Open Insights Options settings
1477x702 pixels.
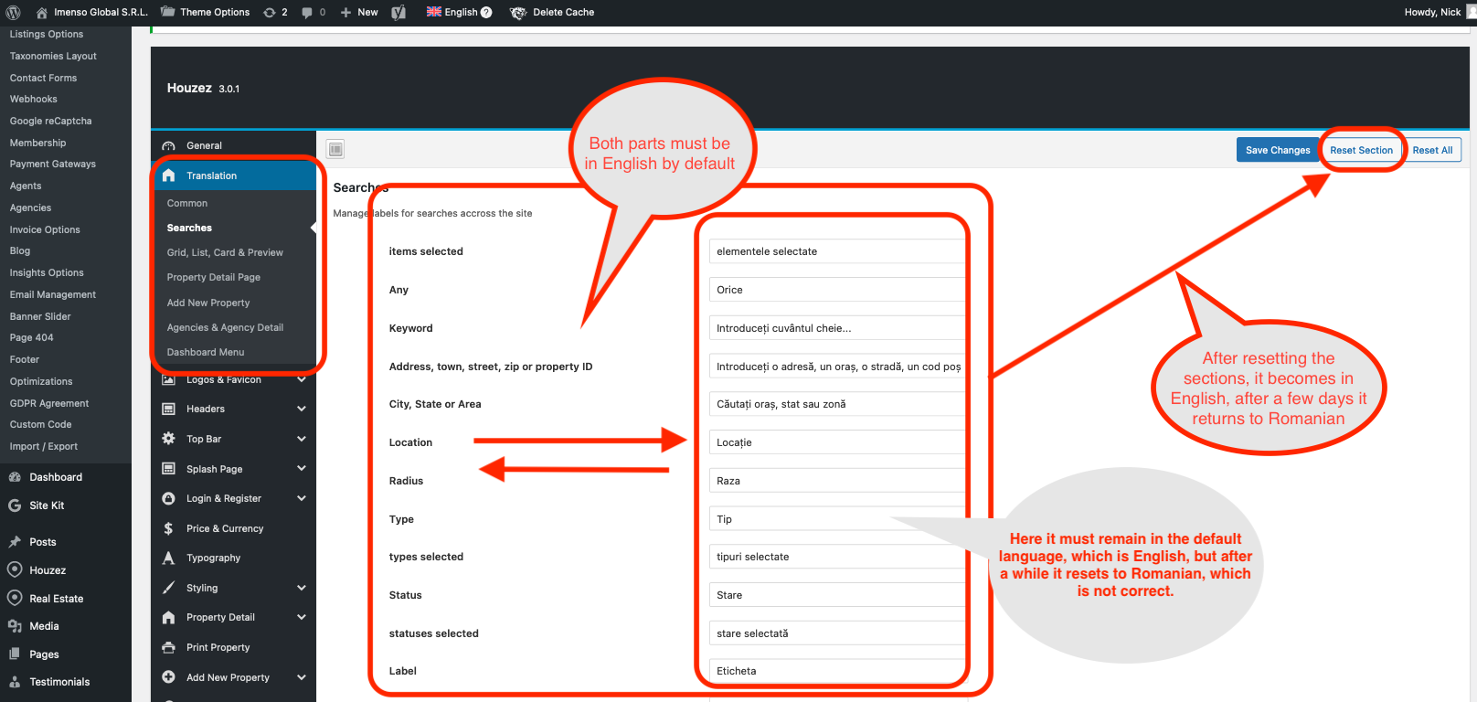(x=47, y=272)
